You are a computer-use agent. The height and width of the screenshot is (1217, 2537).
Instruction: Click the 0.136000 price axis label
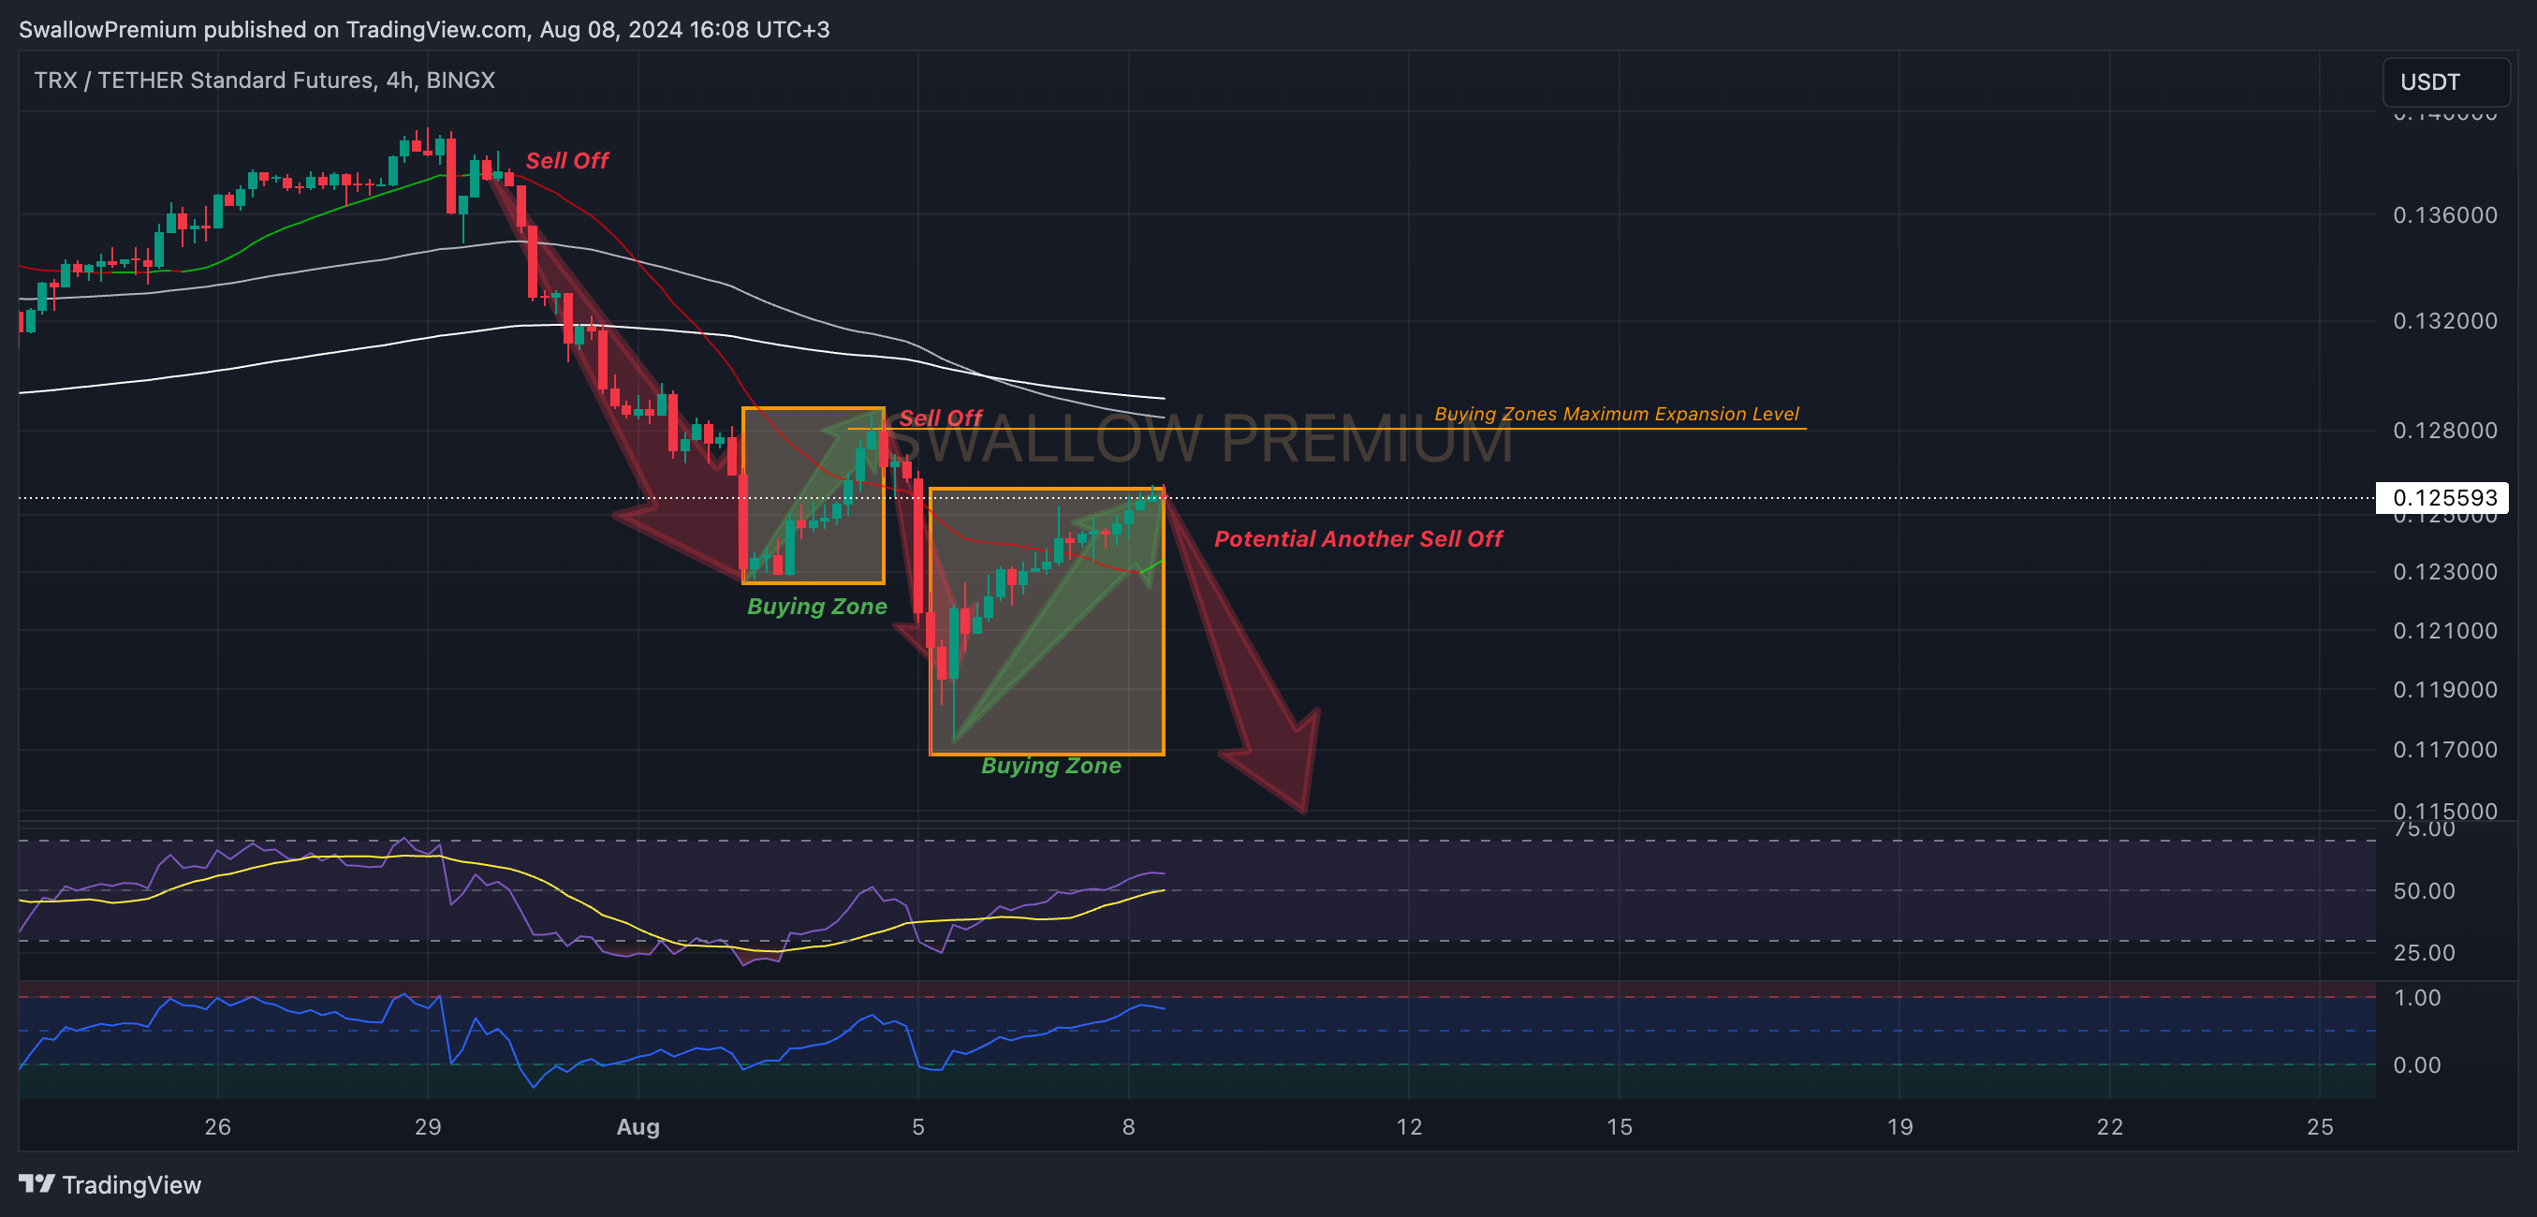pyautogui.click(x=2445, y=214)
